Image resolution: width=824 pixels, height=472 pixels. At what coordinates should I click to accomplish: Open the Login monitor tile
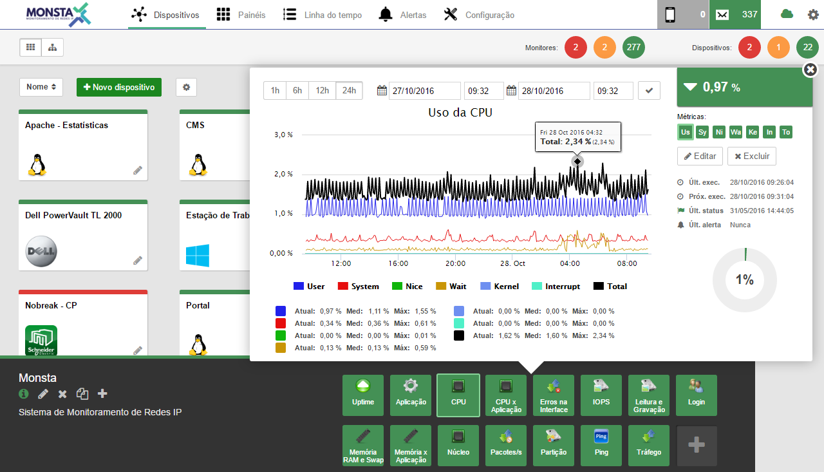[x=697, y=395]
